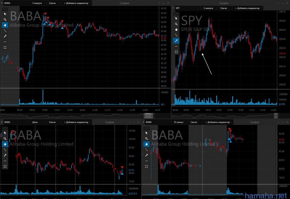
Task: Open the toolbar menu above BABA 1-minute chart tools
Action: tap(5, 9)
